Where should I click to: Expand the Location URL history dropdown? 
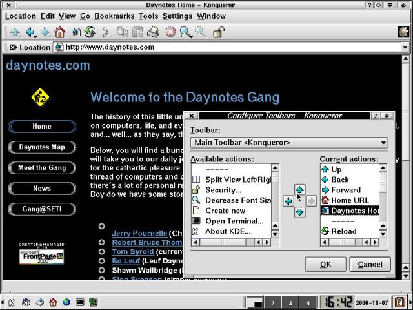coord(406,47)
